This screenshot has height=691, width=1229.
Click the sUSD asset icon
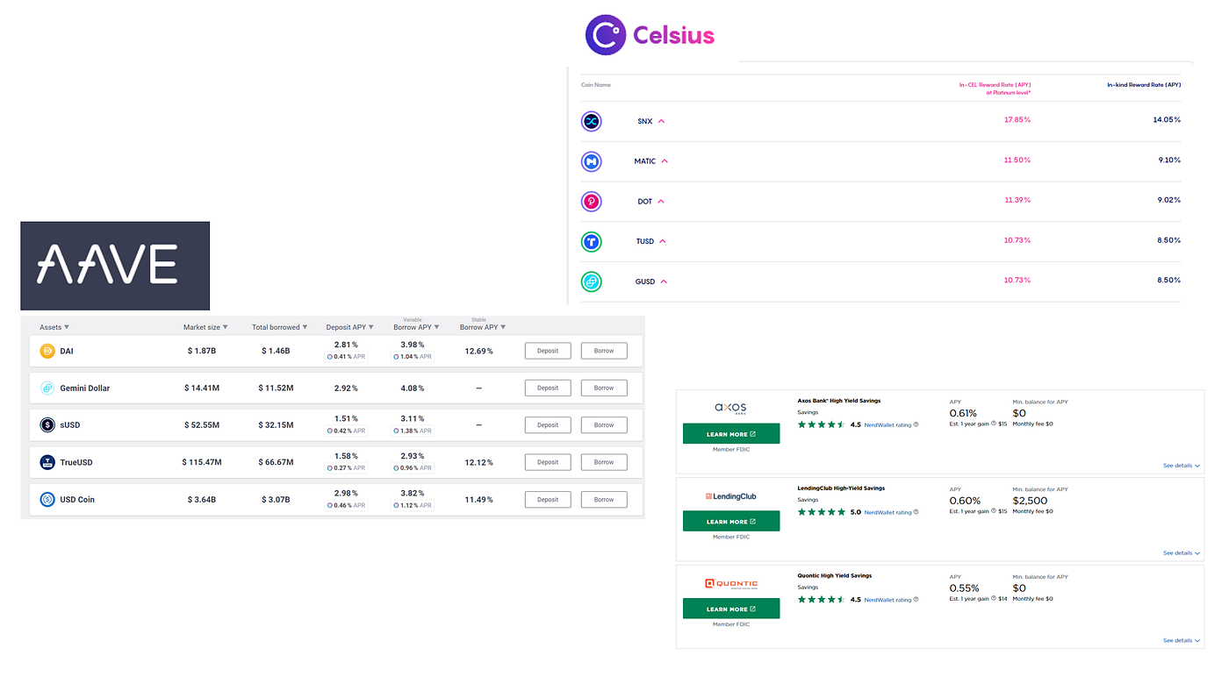47,425
